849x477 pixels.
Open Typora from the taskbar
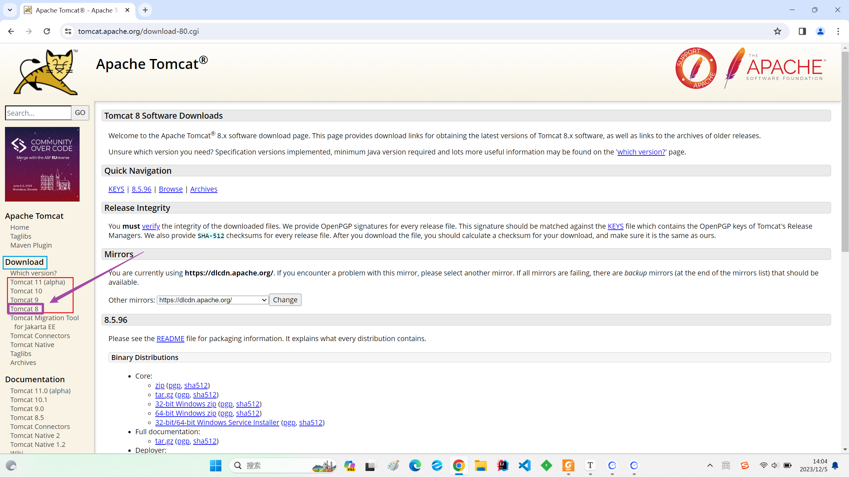[590, 465]
